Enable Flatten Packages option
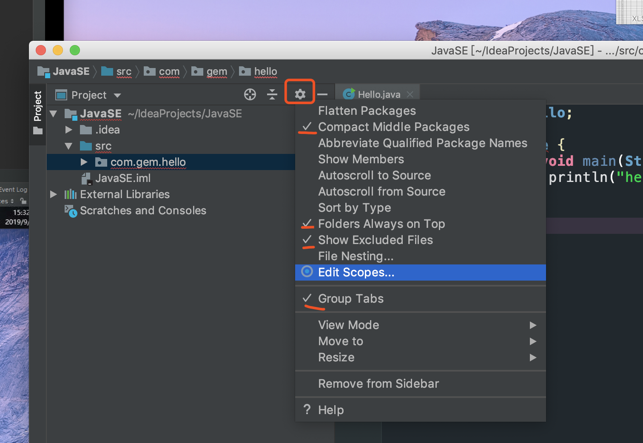This screenshot has width=643, height=443. pos(421,111)
